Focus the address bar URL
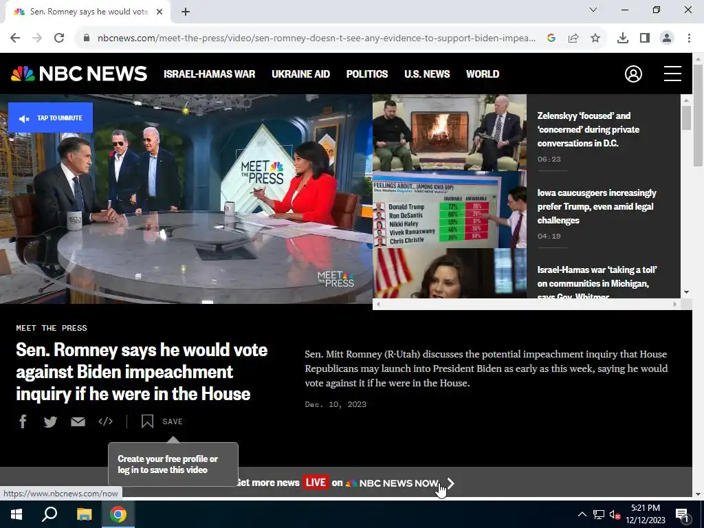704x528 pixels. coord(316,38)
